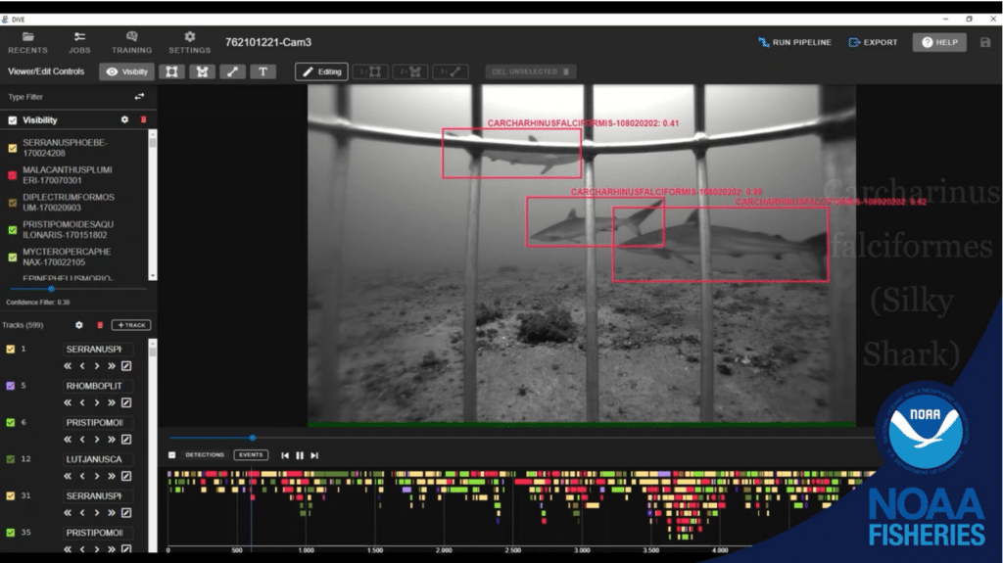The image size is (1003, 563).
Task: Open the Jobs tab
Action: (x=79, y=42)
